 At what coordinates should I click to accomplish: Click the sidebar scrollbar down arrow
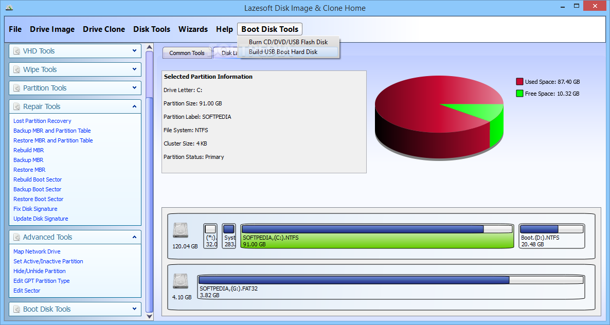(x=149, y=316)
